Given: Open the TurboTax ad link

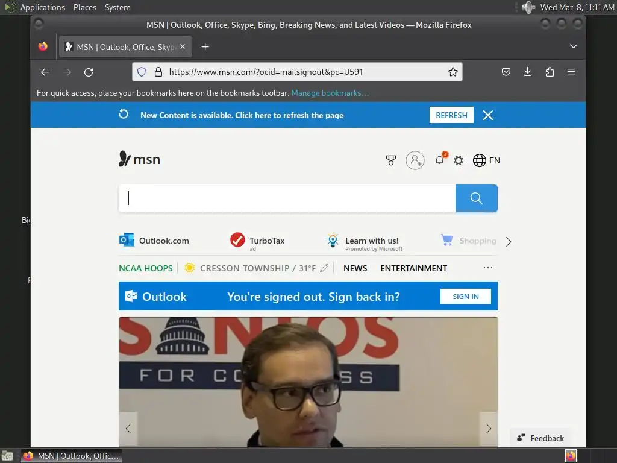Looking at the screenshot, I should [257, 241].
